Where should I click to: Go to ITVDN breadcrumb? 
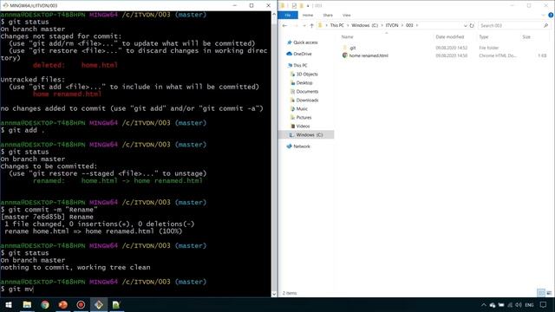click(x=392, y=25)
